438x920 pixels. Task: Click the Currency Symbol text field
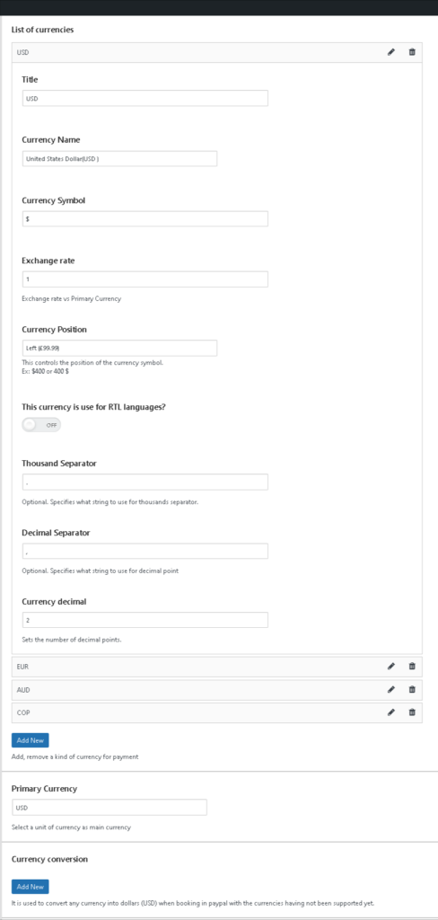click(145, 219)
